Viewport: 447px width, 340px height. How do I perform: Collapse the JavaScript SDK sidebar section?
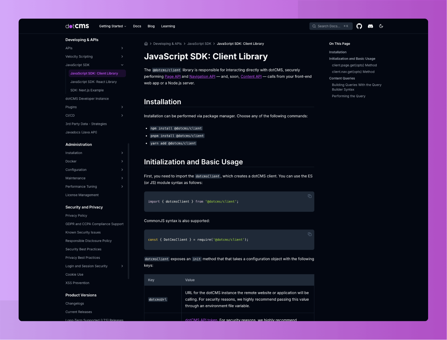(x=122, y=65)
